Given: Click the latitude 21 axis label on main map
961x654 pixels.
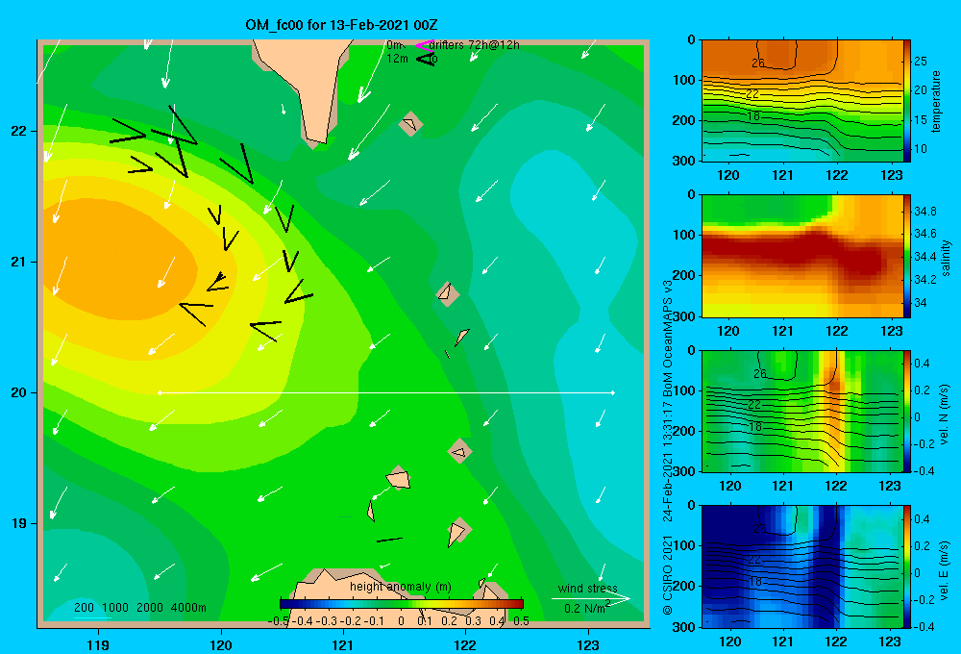Looking at the screenshot, I should click(x=19, y=262).
